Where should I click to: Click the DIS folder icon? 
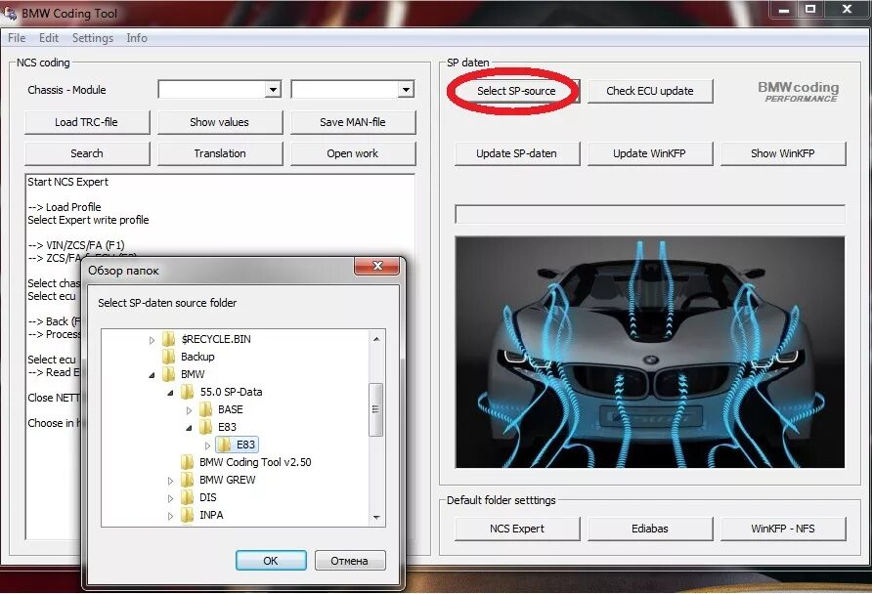[187, 497]
